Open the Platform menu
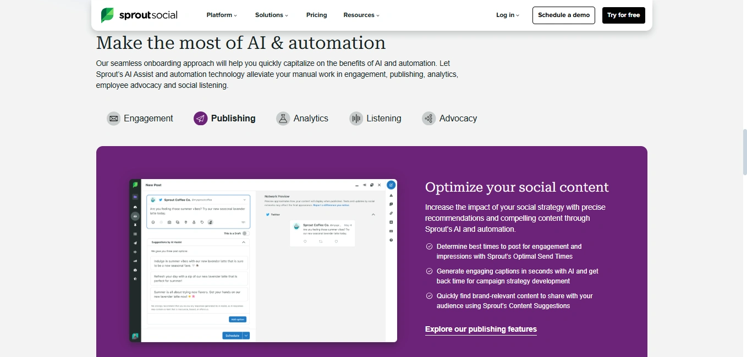This screenshot has width=747, height=357. click(222, 15)
